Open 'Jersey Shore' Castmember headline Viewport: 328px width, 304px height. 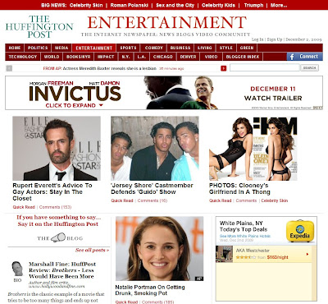tap(152, 188)
